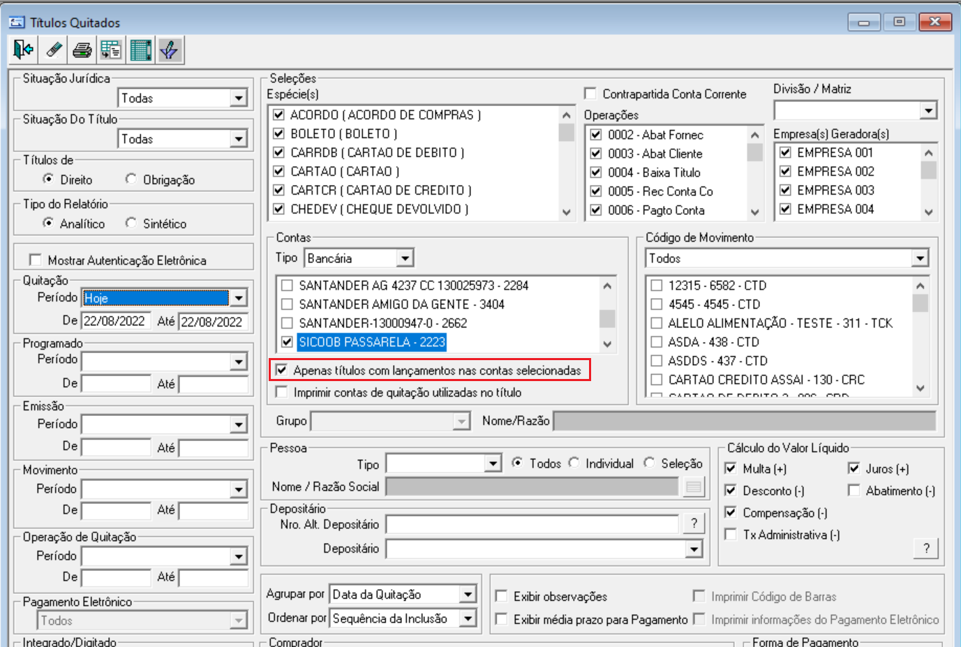Check CARTAO CREDITO ASSAI - 130 - CRC
Image resolution: width=961 pixels, height=647 pixels.
[656, 380]
